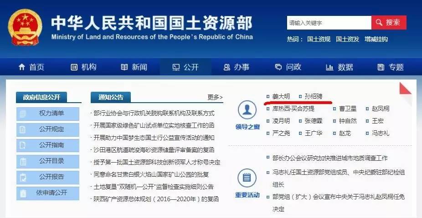Open leader profile 张德霖
The width and height of the screenshot is (422, 218).
click(314, 121)
